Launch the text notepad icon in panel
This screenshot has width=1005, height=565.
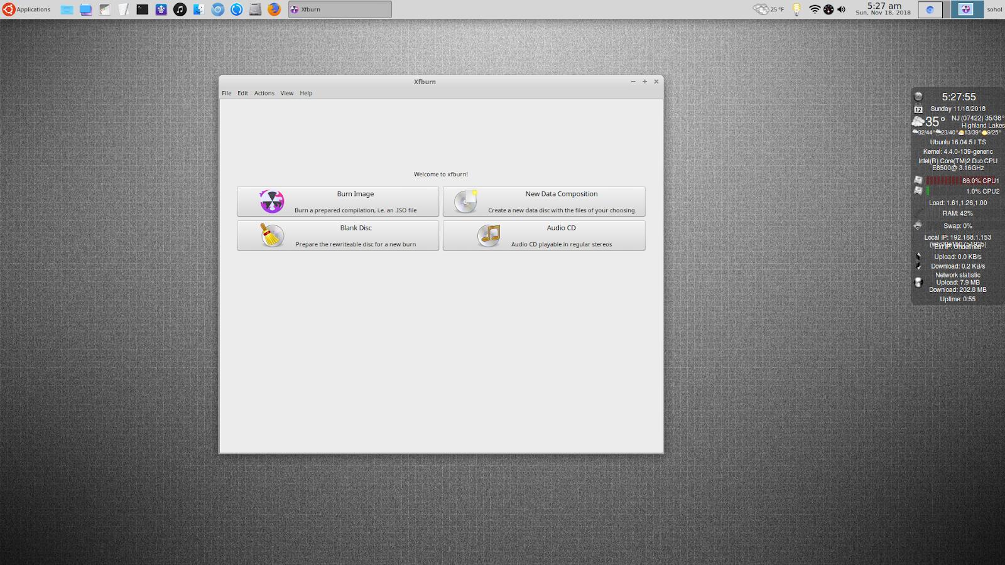tap(124, 9)
